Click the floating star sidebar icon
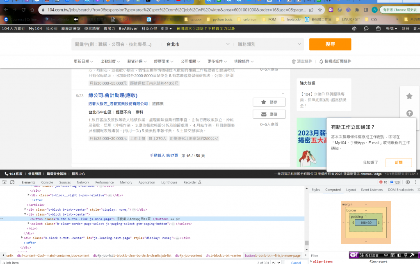420x264 pixels. click(x=409, y=96)
